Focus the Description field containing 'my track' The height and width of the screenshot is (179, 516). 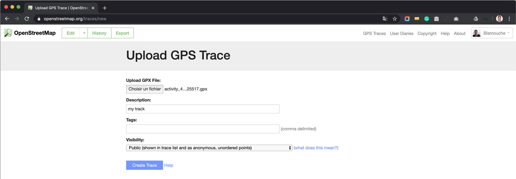tap(203, 109)
